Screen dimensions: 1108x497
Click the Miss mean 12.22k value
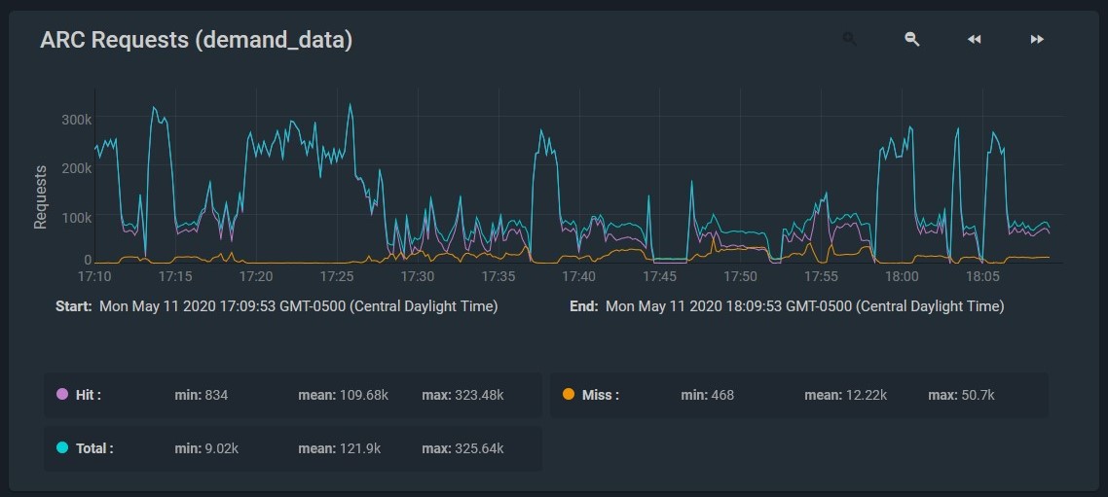845,395
